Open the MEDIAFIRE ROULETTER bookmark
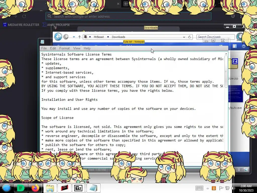Screen dimensions: 257x193 tap(21, 25)
